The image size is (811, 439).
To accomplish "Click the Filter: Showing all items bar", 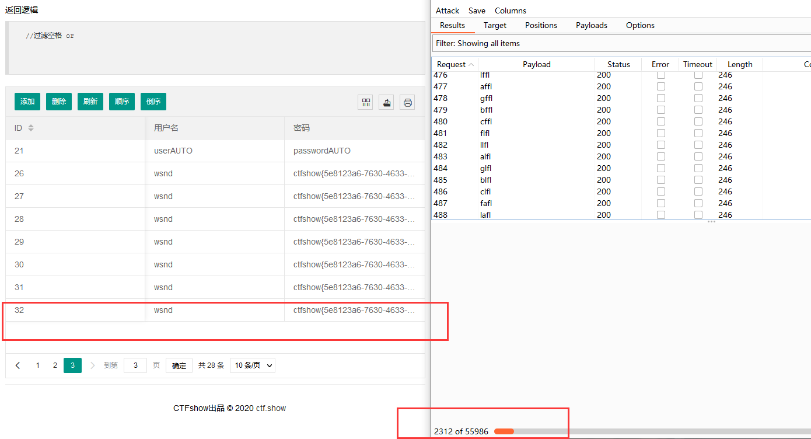I will (x=622, y=43).
